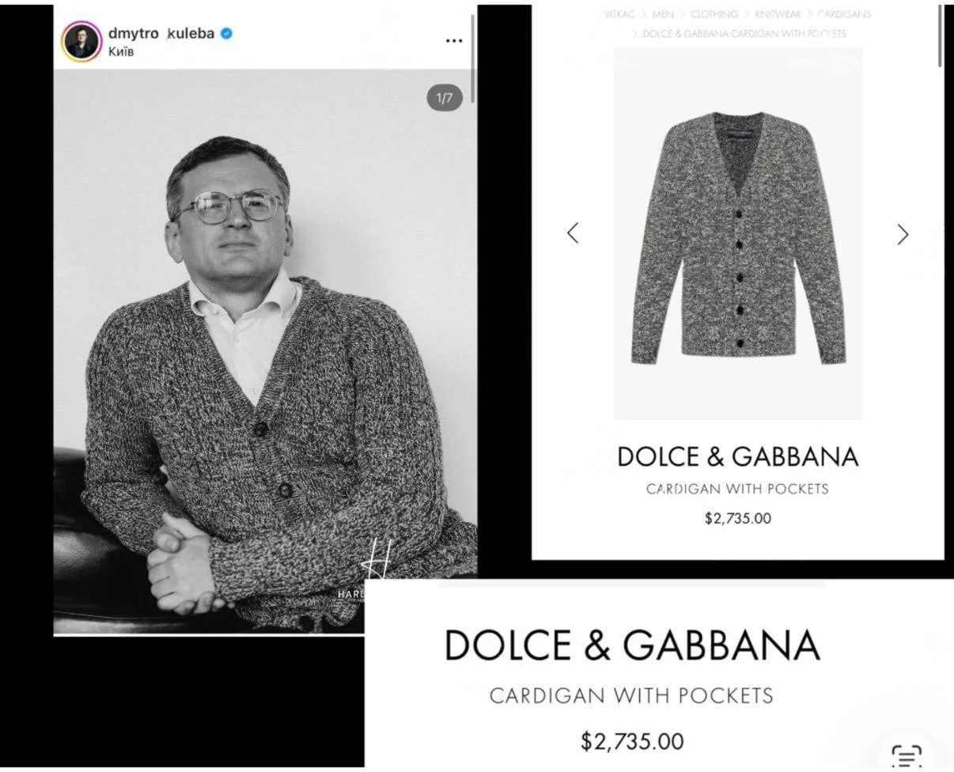Click DOLCE & GABBANA brand title under product
The width and height of the screenshot is (954, 772).
pos(737,456)
